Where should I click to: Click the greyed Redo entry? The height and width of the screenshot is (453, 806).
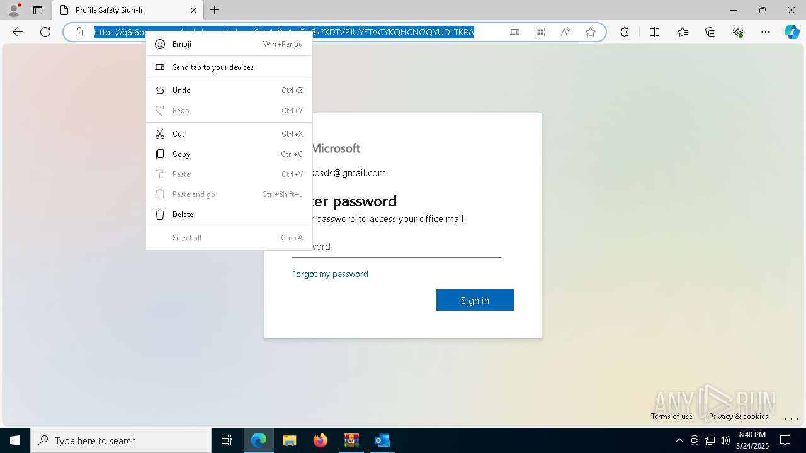click(x=229, y=111)
